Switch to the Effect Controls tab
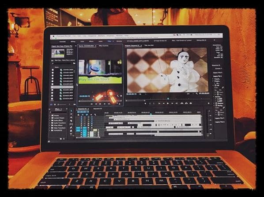Image resolution: width=264 pixels, height=197 pixels. point(104,46)
